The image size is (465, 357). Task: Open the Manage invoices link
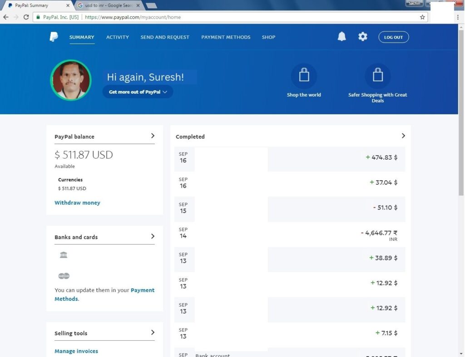pos(76,351)
